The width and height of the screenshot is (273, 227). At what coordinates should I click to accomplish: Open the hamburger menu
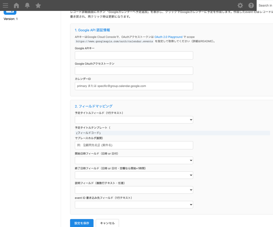(5, 5)
